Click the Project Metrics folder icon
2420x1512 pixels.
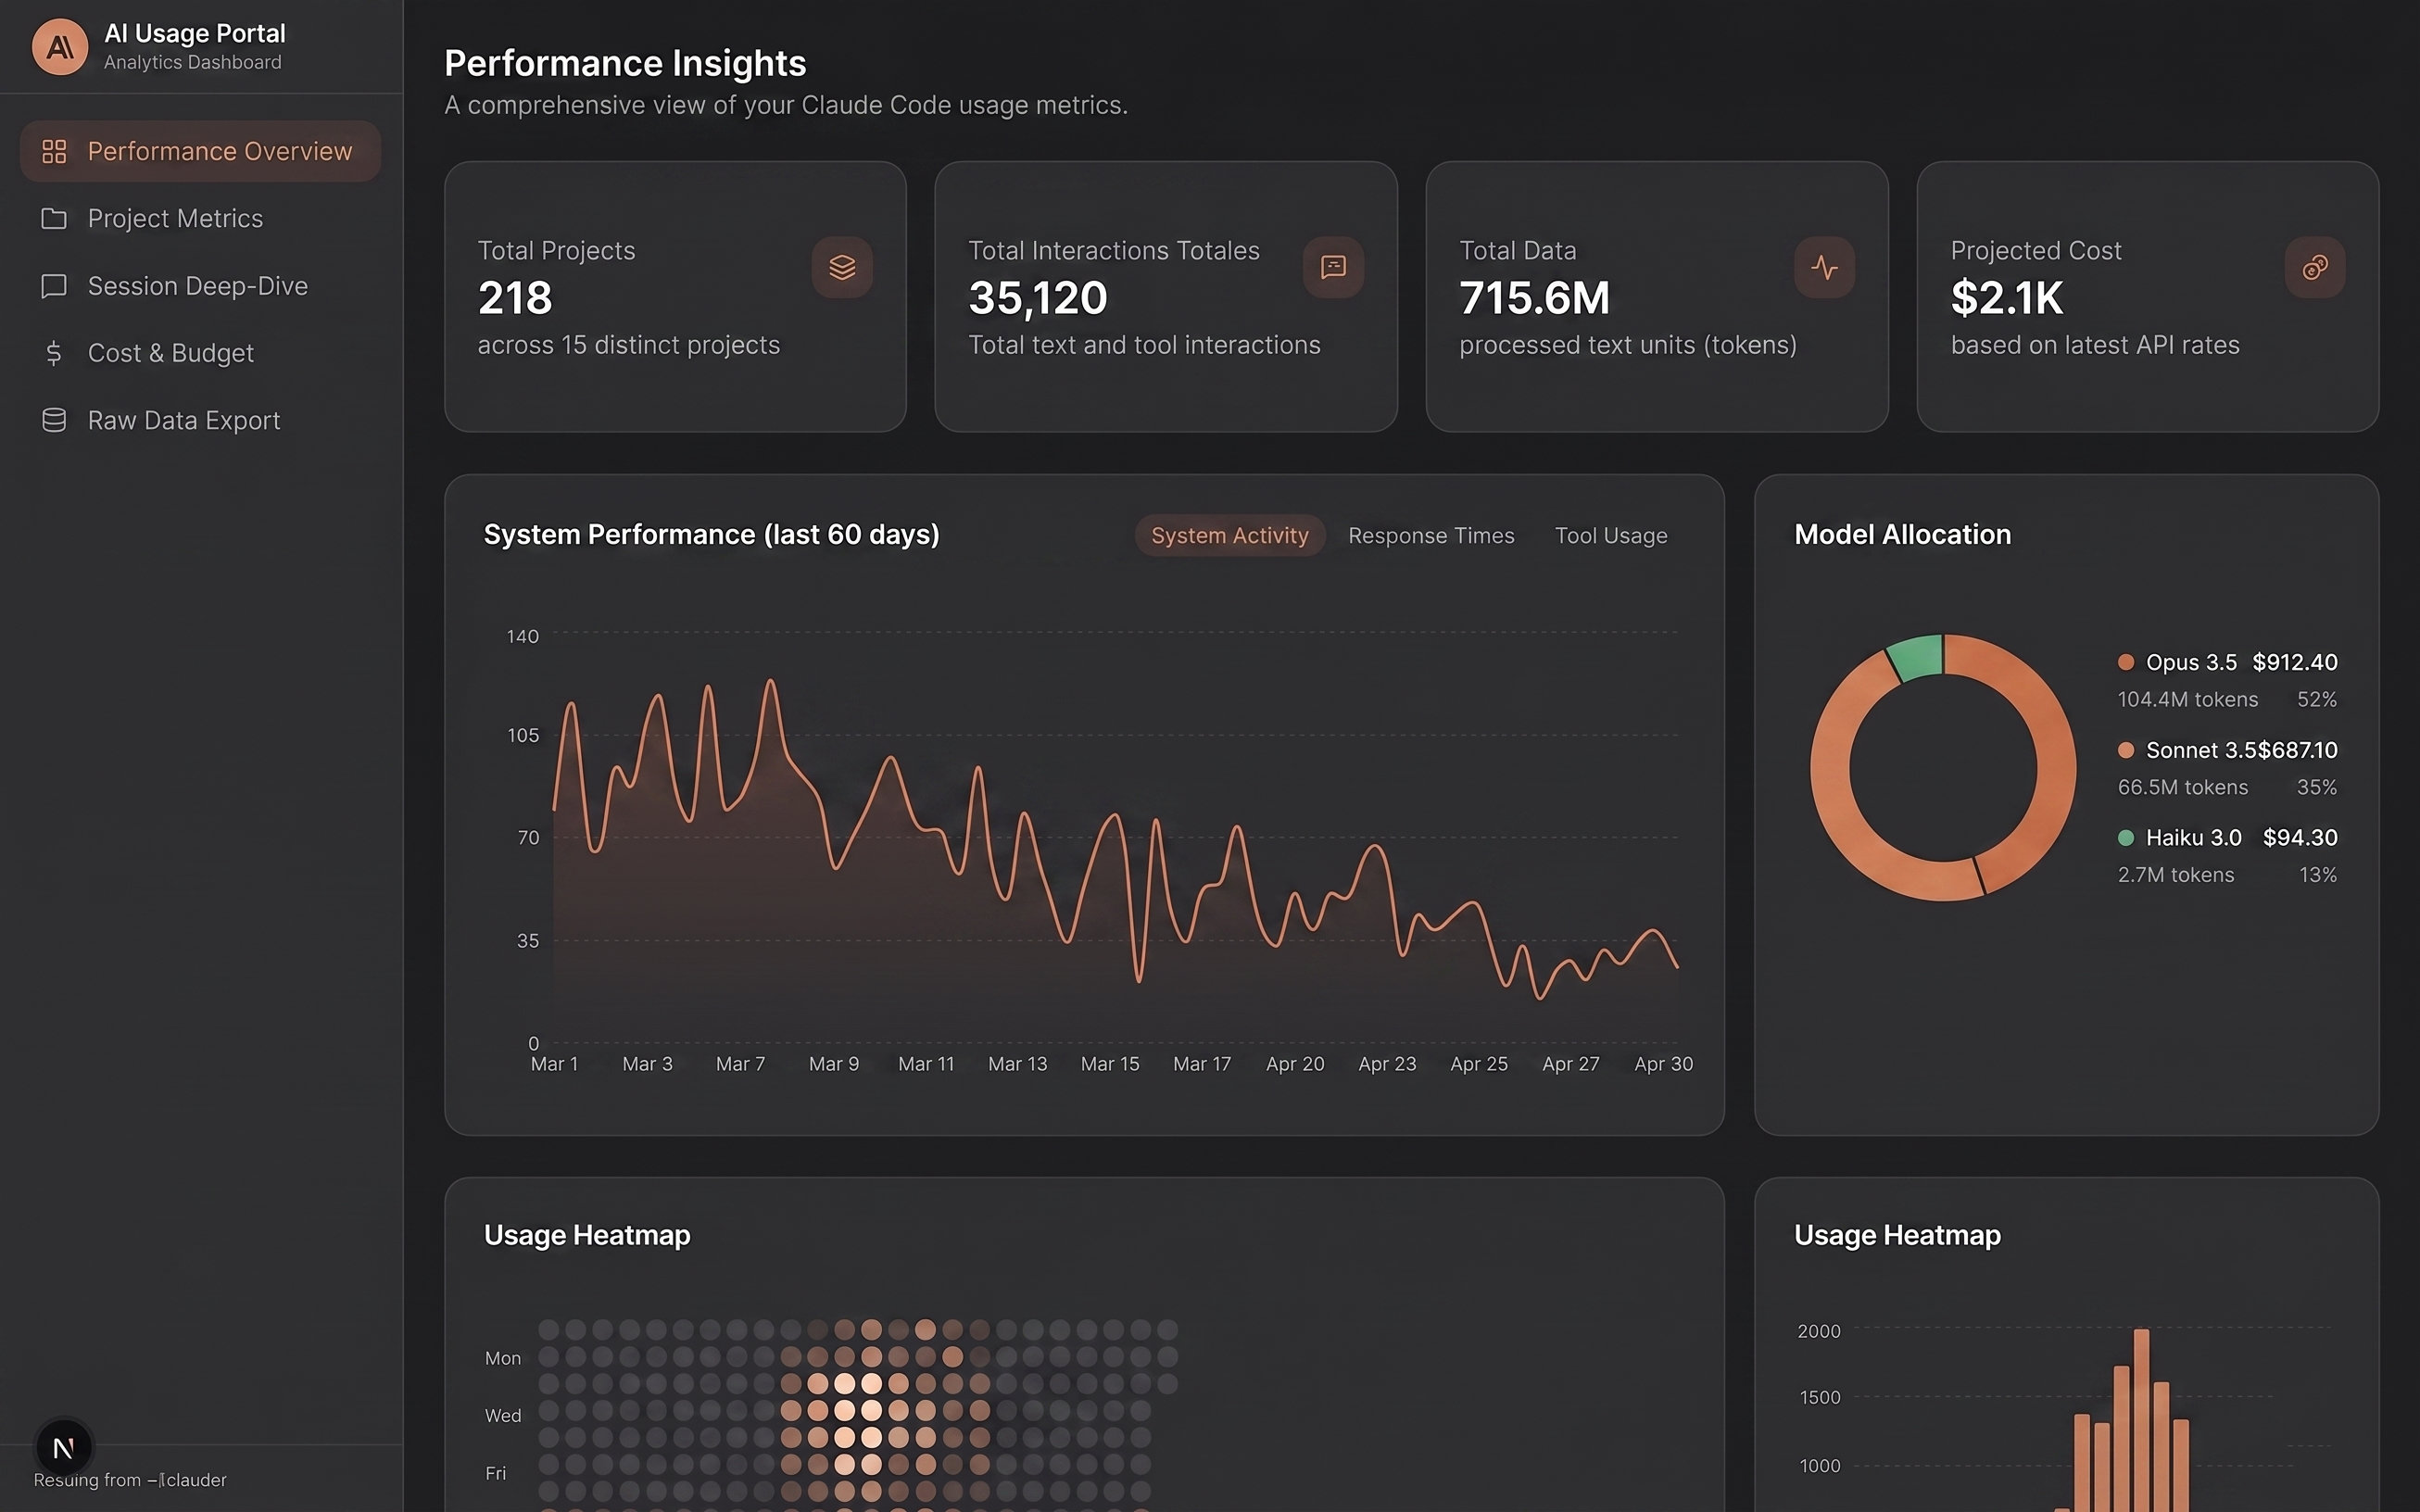(54, 219)
